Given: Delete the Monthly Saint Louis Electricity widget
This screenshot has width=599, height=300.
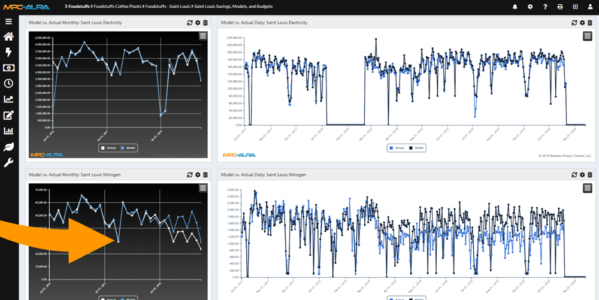Looking at the screenshot, I should pos(205,23).
